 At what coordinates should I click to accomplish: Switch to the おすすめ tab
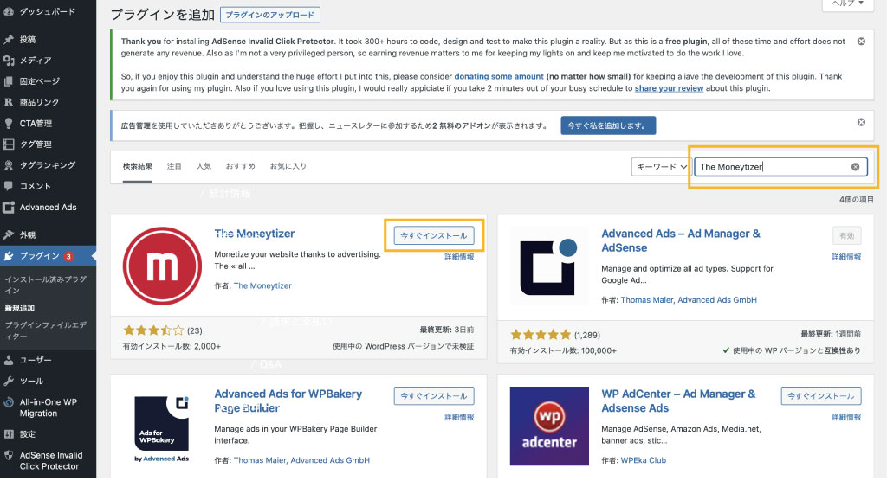(241, 166)
